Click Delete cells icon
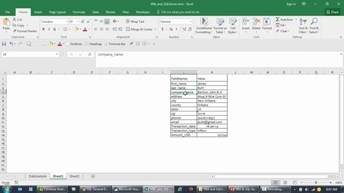Screen dimensions: 344x193 click(x=256, y=22)
